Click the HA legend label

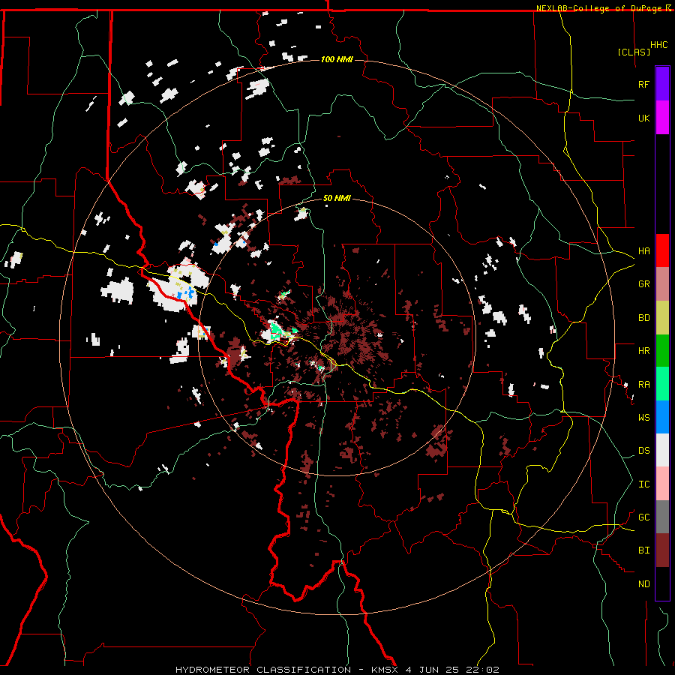point(643,250)
